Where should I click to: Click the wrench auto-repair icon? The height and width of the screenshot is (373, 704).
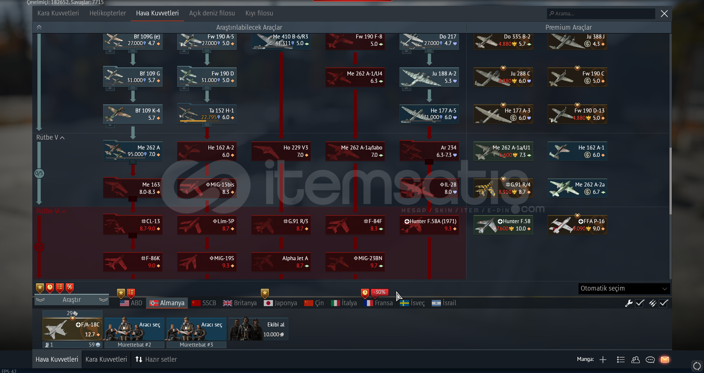pos(629,303)
